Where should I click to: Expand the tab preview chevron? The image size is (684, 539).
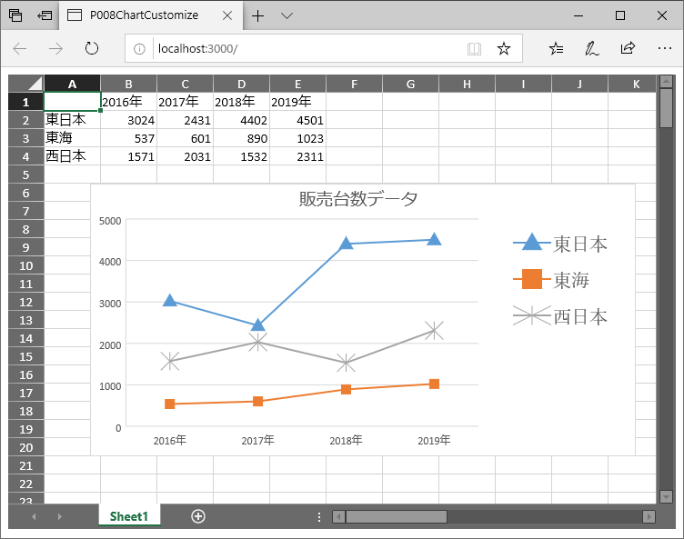[x=287, y=16]
